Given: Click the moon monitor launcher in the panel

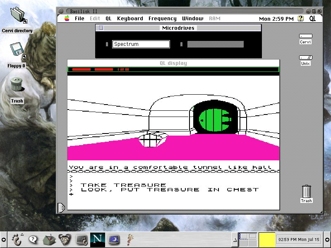Looking at the screenshot, I should click(x=114, y=240).
